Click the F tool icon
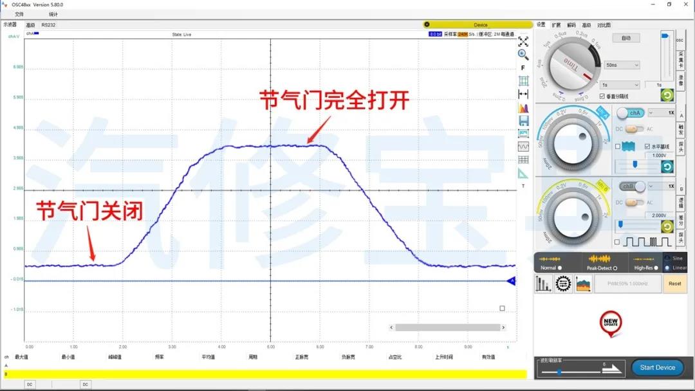 523,68
